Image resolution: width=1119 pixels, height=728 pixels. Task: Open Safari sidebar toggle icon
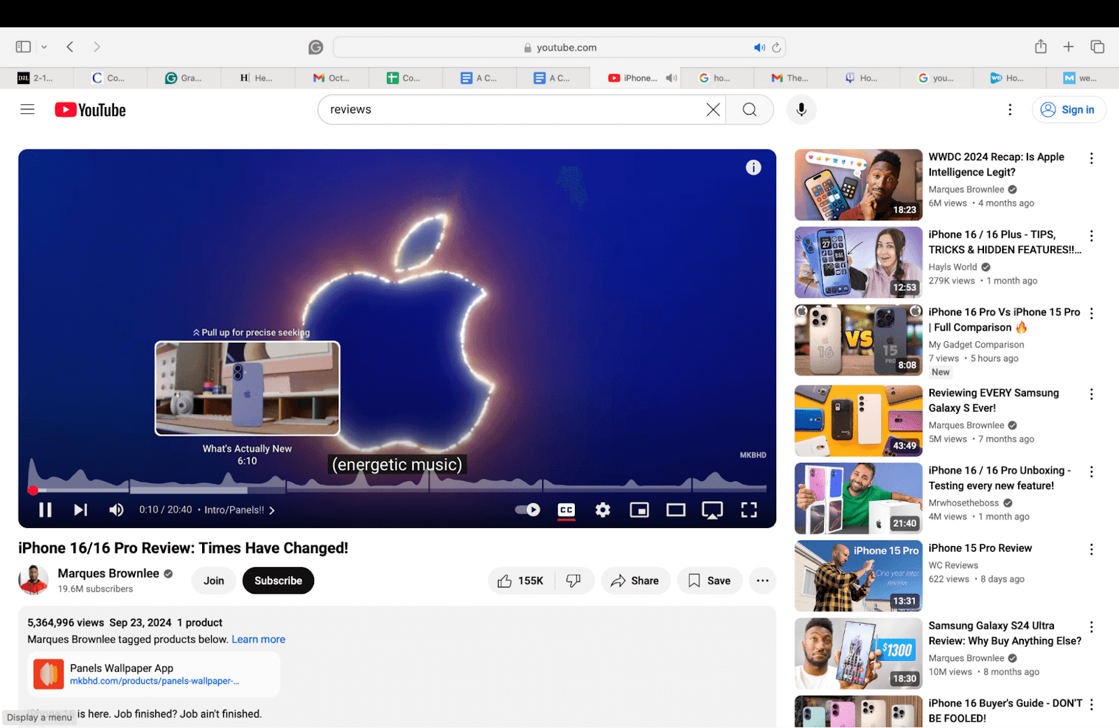pos(23,47)
